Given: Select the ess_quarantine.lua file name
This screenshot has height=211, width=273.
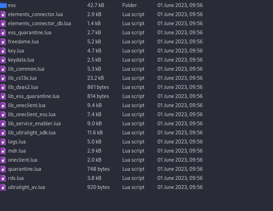Looking at the screenshot, I should pos(29,33).
